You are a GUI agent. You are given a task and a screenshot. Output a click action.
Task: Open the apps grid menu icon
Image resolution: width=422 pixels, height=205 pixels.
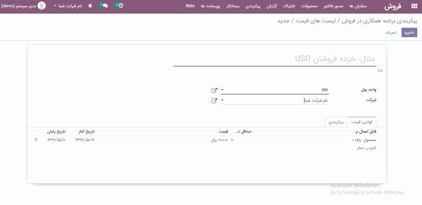(x=414, y=6)
